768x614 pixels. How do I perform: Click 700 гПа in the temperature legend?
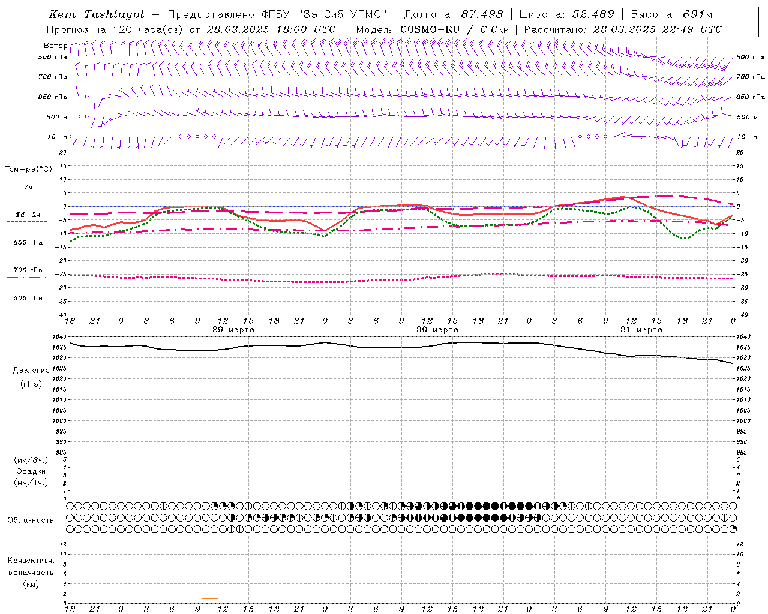click(x=28, y=270)
